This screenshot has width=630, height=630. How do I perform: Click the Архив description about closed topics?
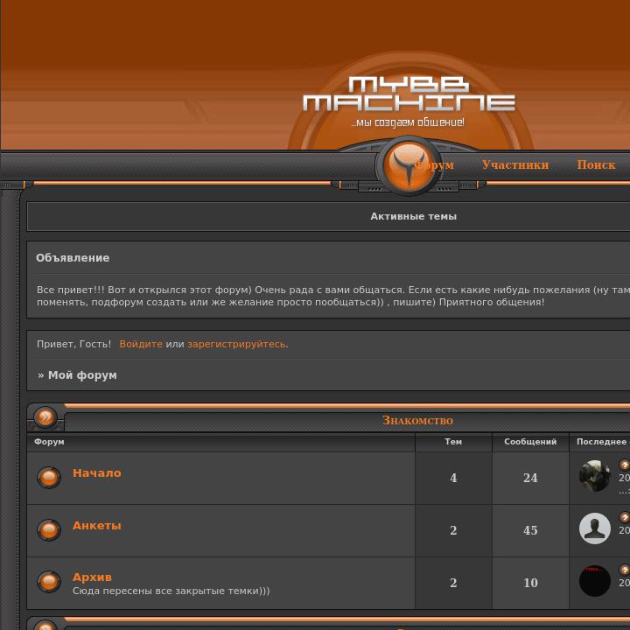click(171, 591)
